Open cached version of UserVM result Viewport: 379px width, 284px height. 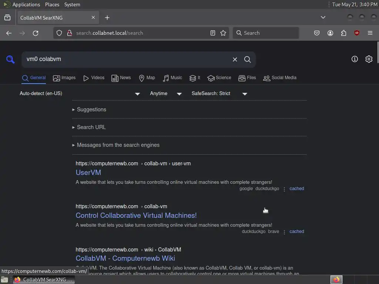pyautogui.click(x=296, y=189)
